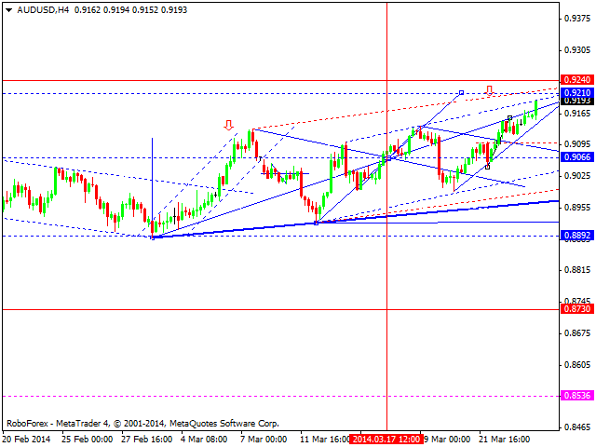Click the highlighted 2014.03.17 12:00 date label
This screenshot has height=447, width=596.
(386, 439)
